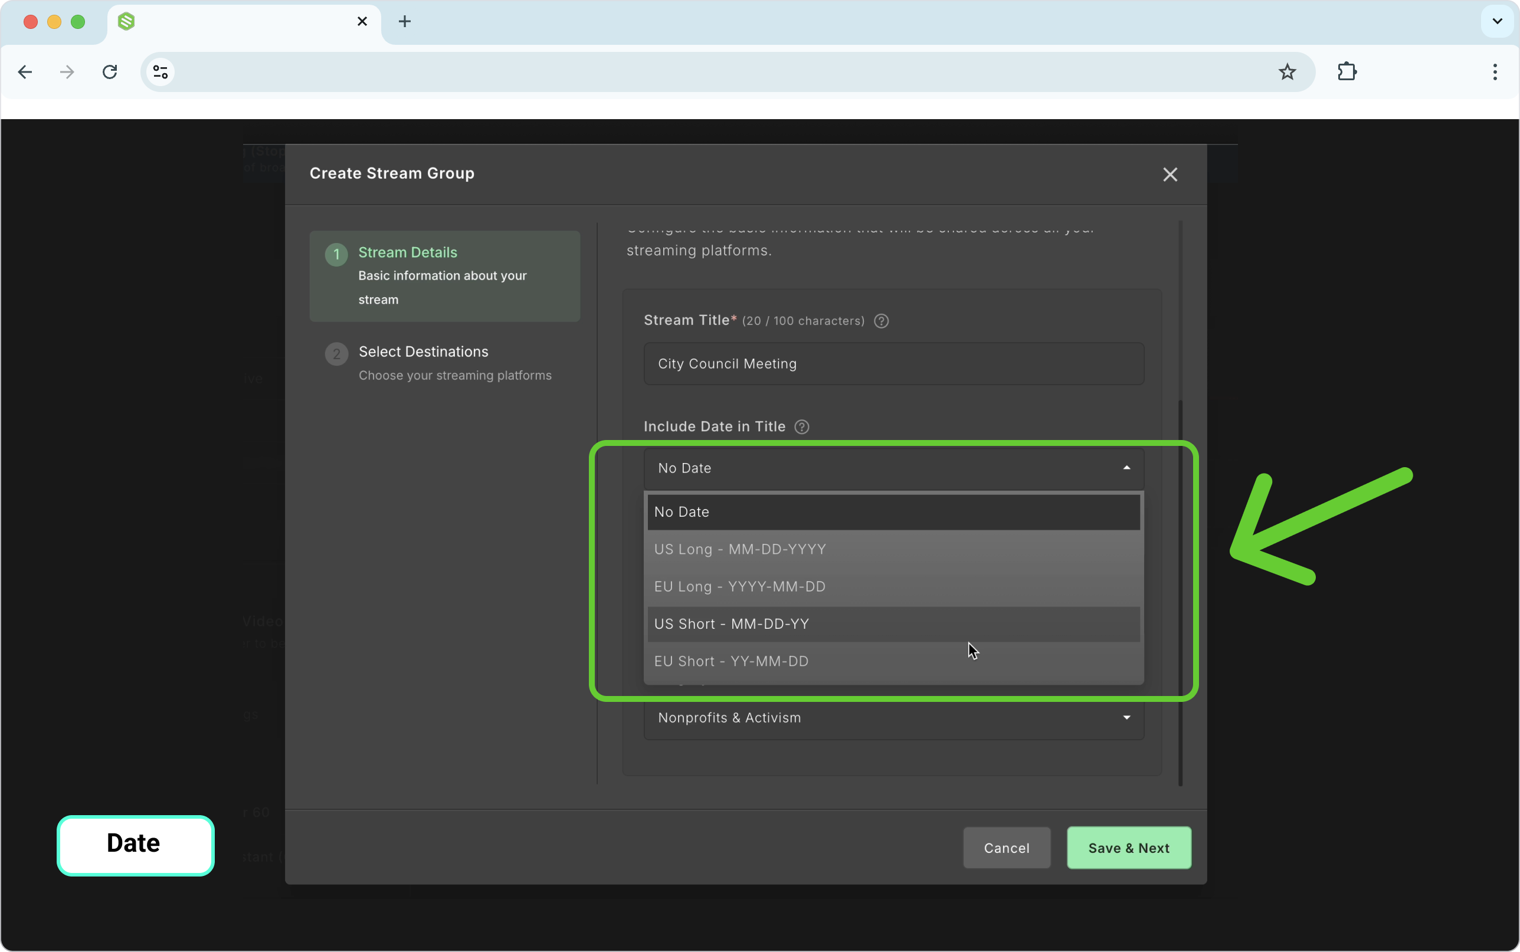Choose EU Long - YYYY-MM-DD format
Viewport: 1520px width, 952px height.
(x=893, y=586)
